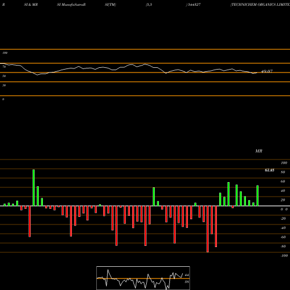Image resolution: width=290 pixels, height=290 pixels.
Task: Click the RSI axis label 100
Action: [x=5, y=53]
